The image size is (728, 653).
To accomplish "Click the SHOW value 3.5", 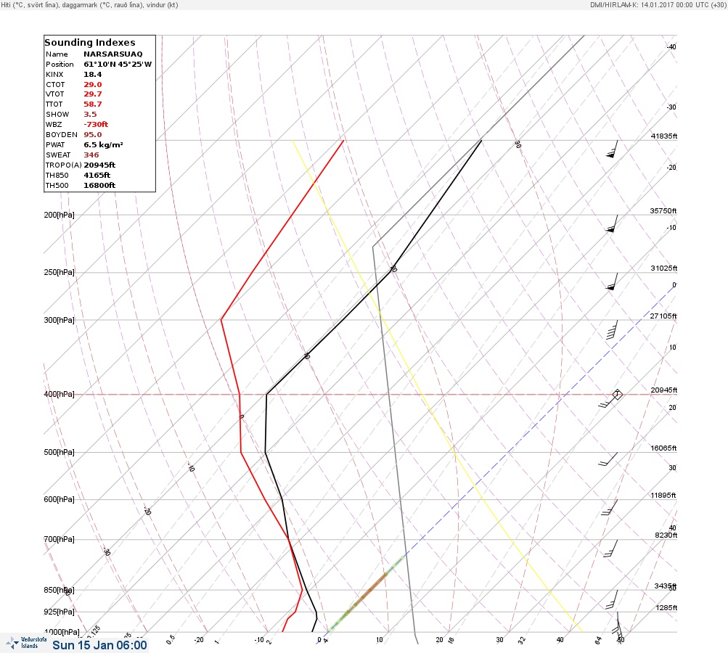I will point(90,114).
